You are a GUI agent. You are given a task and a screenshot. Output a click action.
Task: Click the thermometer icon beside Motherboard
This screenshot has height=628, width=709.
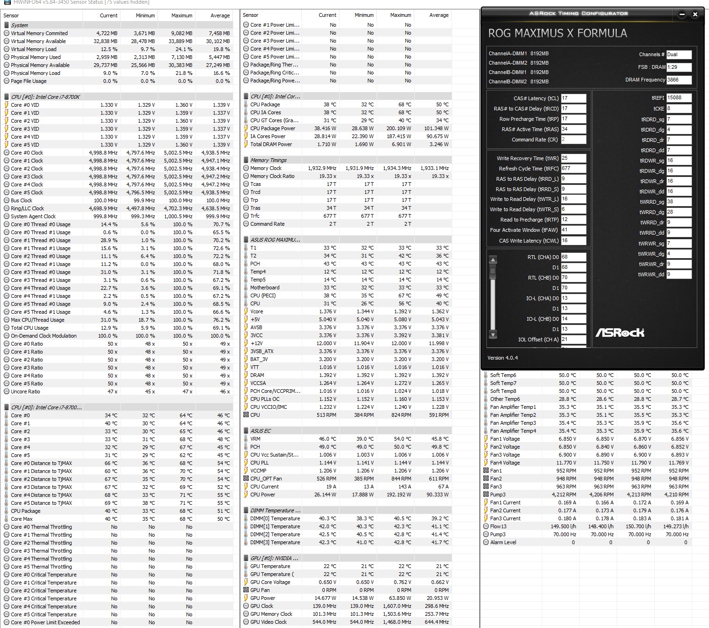(x=246, y=288)
